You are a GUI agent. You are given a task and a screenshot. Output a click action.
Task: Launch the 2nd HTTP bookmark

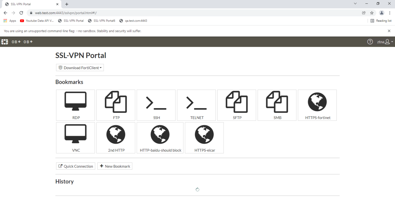(x=116, y=138)
